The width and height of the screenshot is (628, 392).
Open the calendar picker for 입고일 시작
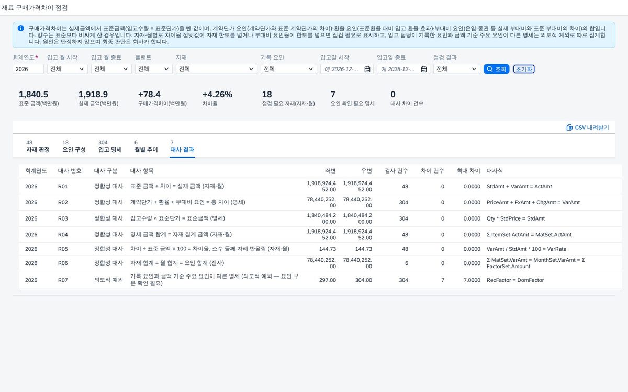click(x=367, y=69)
